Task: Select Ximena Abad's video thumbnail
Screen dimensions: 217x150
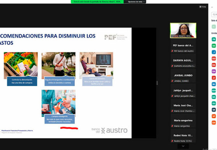Action: [183, 30]
